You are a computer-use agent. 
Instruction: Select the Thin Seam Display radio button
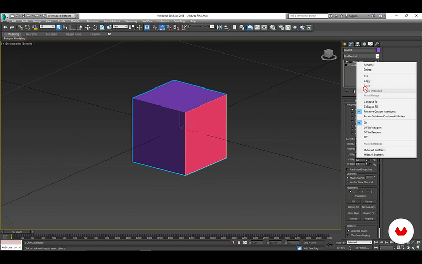pos(348,236)
